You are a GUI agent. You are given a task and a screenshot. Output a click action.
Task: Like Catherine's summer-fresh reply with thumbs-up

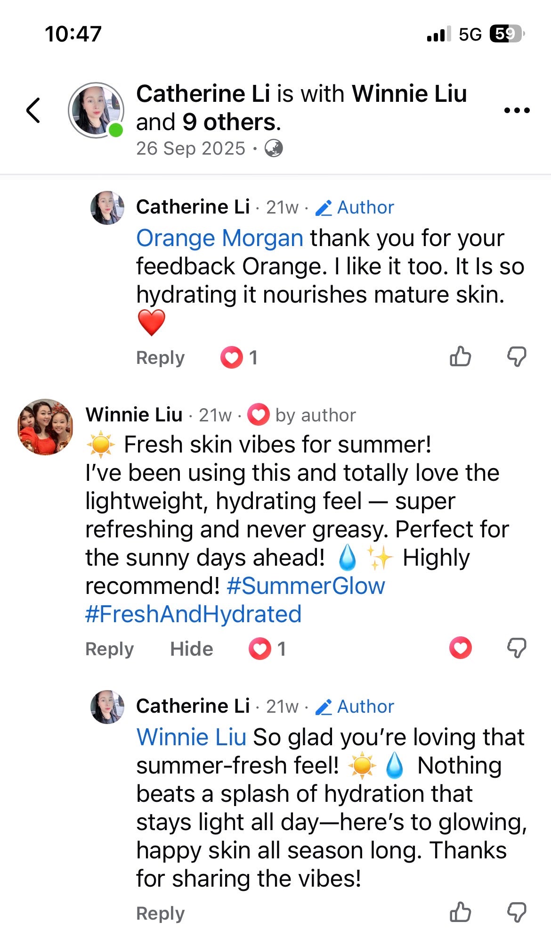(x=460, y=912)
